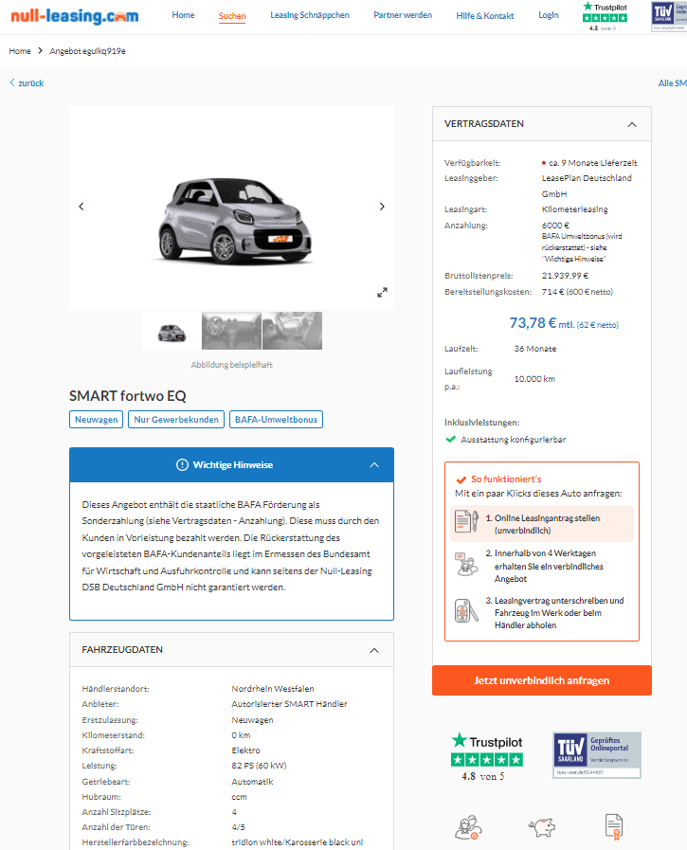Click the Abbildung beispielhaft caption
Screen dimensions: 687x850
pyautogui.click(x=231, y=365)
